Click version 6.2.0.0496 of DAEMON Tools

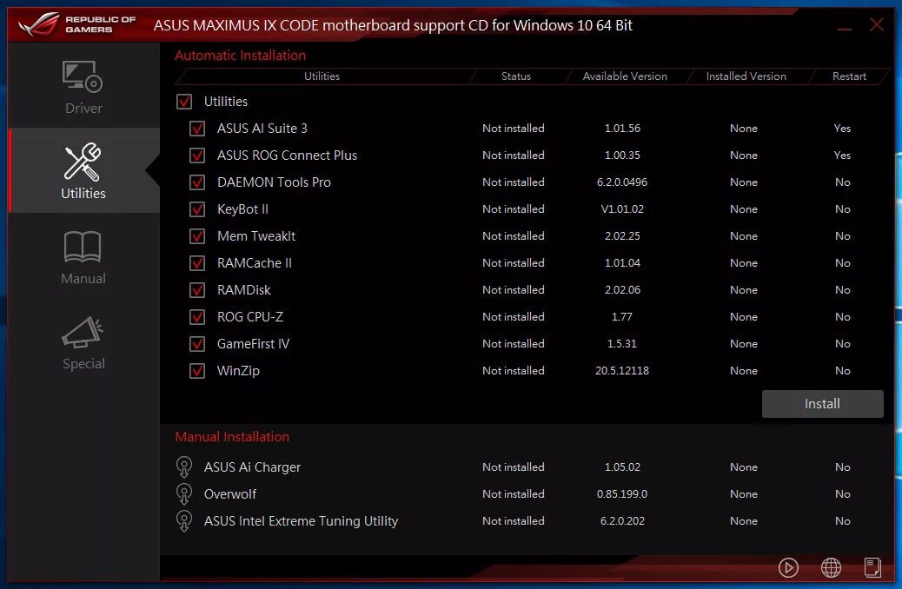[622, 182]
